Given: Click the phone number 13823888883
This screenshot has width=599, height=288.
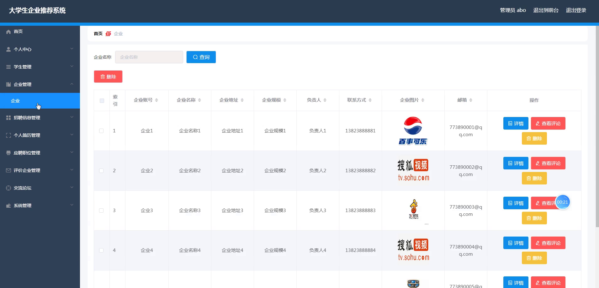Looking at the screenshot, I should click(x=360, y=211).
